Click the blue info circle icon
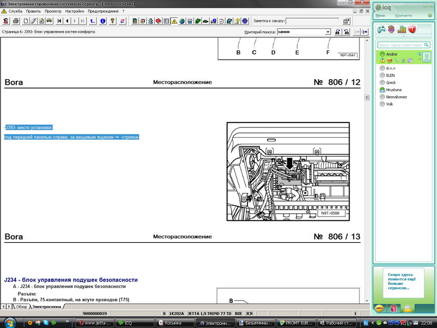437x328 pixels. tap(103, 21)
